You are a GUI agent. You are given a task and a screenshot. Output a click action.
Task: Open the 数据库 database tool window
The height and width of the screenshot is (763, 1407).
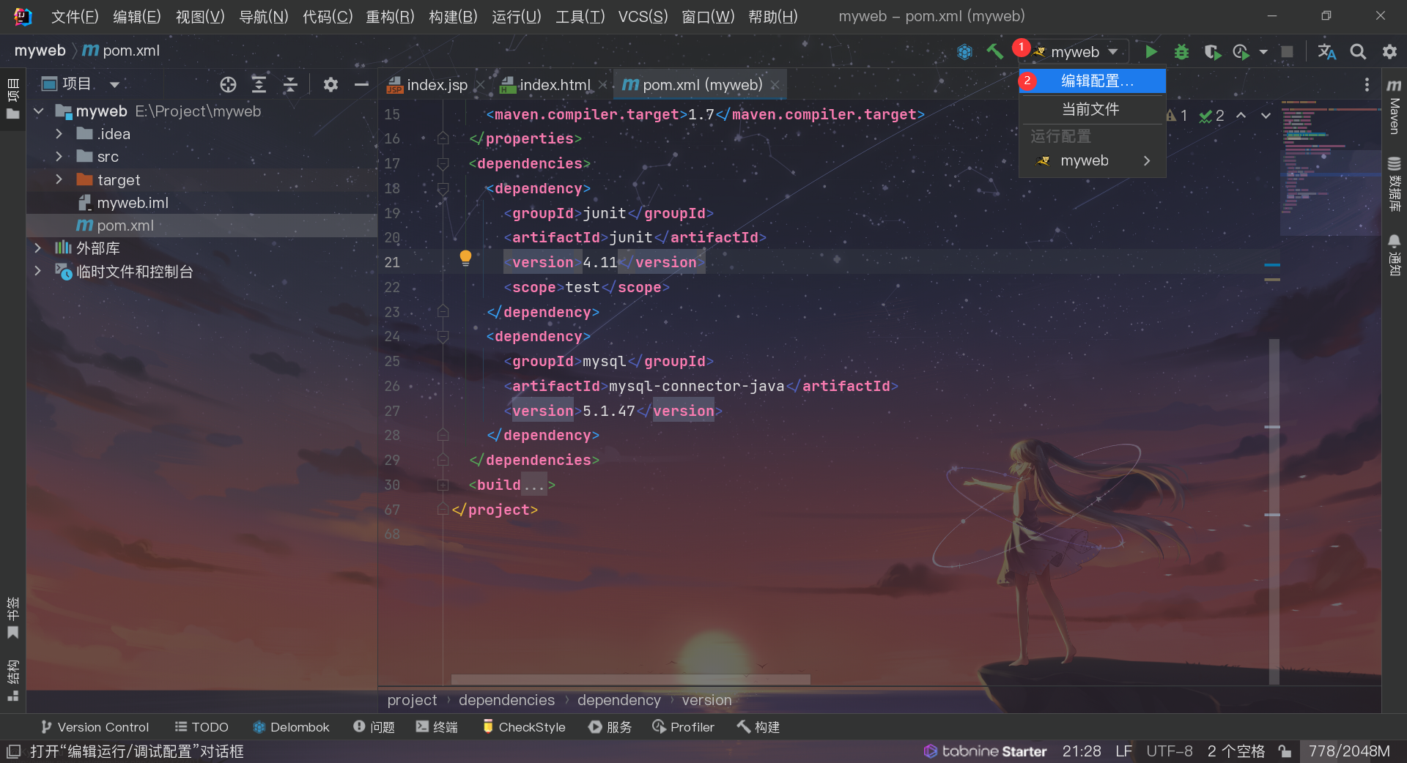pos(1394,185)
